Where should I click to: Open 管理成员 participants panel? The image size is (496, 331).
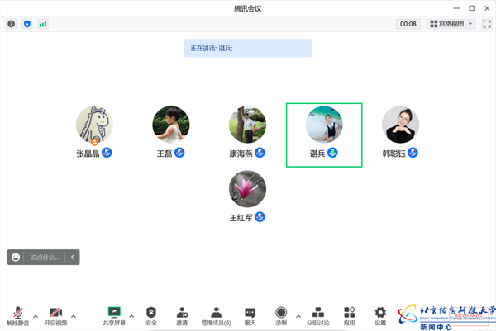(216, 314)
